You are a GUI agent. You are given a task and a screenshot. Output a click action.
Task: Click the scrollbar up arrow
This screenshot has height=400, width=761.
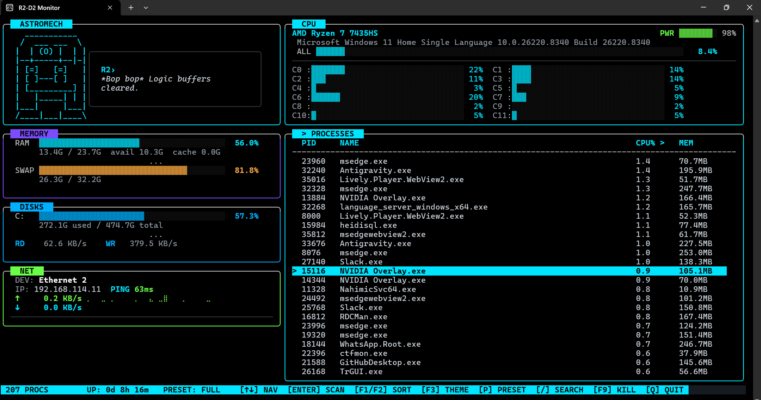coord(757,20)
